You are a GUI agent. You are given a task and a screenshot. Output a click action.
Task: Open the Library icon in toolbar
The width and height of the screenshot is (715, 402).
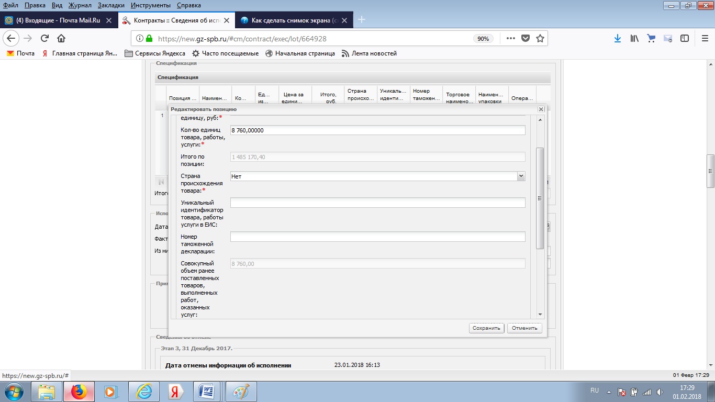click(634, 38)
